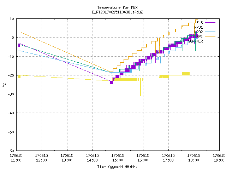Click the y-axis tick label -40
The height and width of the screenshot is (170, 226).
pyautogui.click(x=11, y=113)
